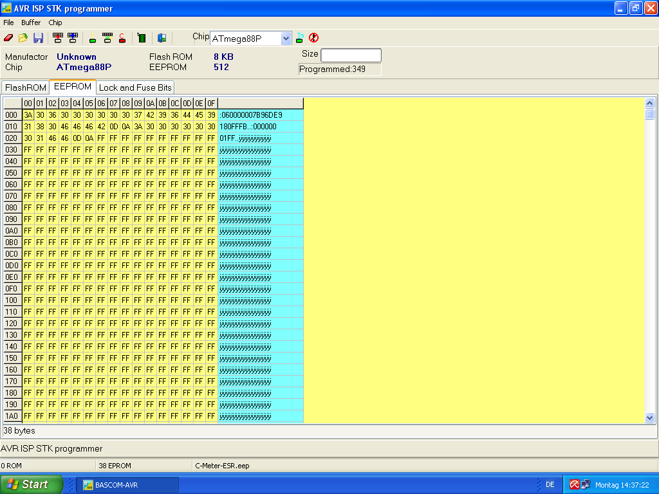Image resolution: width=659 pixels, height=494 pixels.
Task: Open the Windows Start menu
Action: coord(31,484)
